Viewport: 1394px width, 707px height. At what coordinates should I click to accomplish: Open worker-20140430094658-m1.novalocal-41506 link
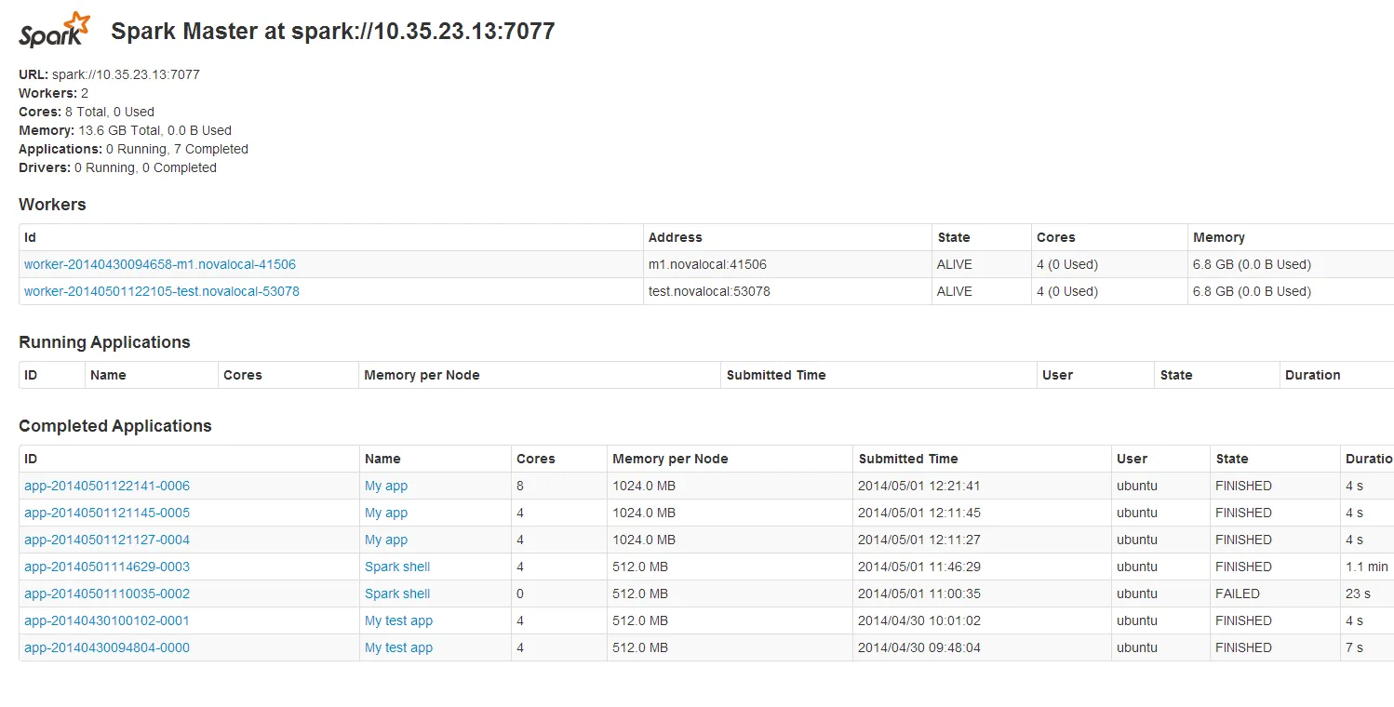coord(160,264)
